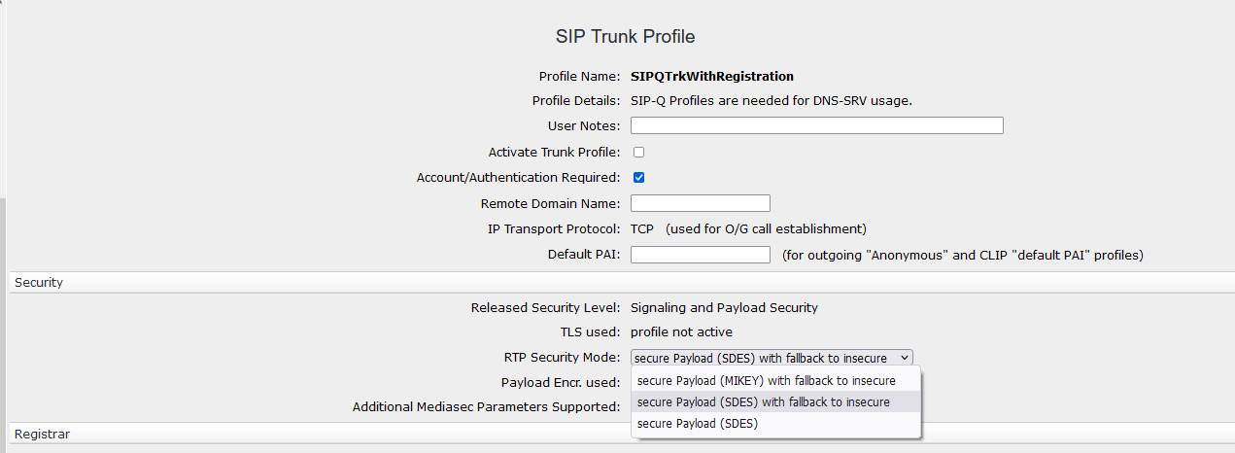Screen dimensions: 1235x453
Task: Focus the Remote Domain Name field
Action: 700,203
